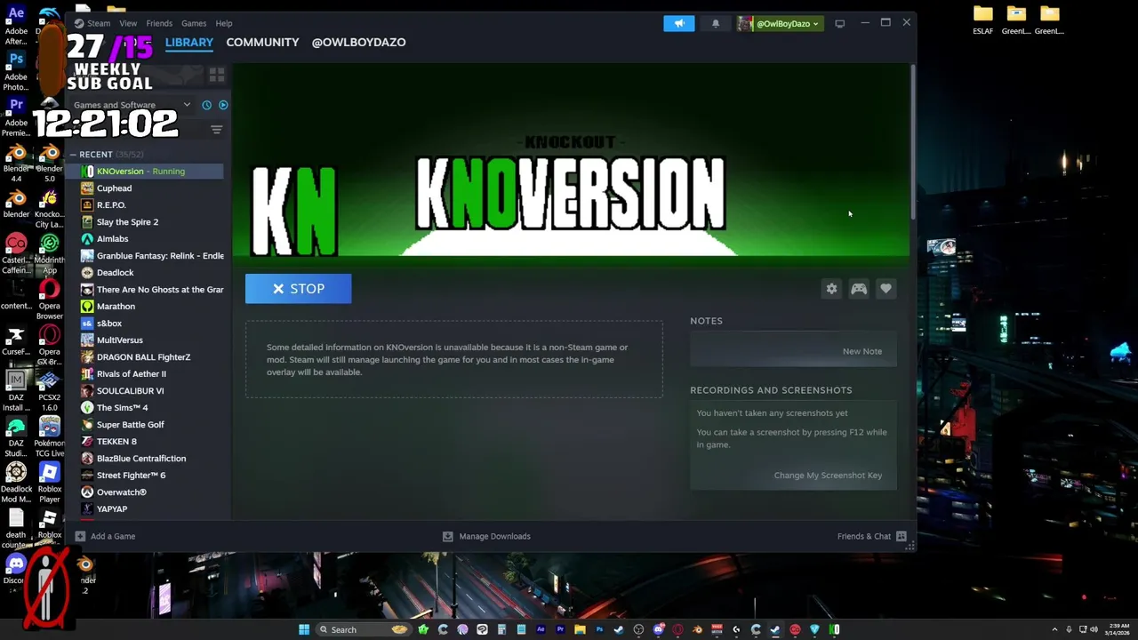The height and width of the screenshot is (640, 1138).
Task: Toggle the ready-to-play filter icon
Action: (223, 105)
